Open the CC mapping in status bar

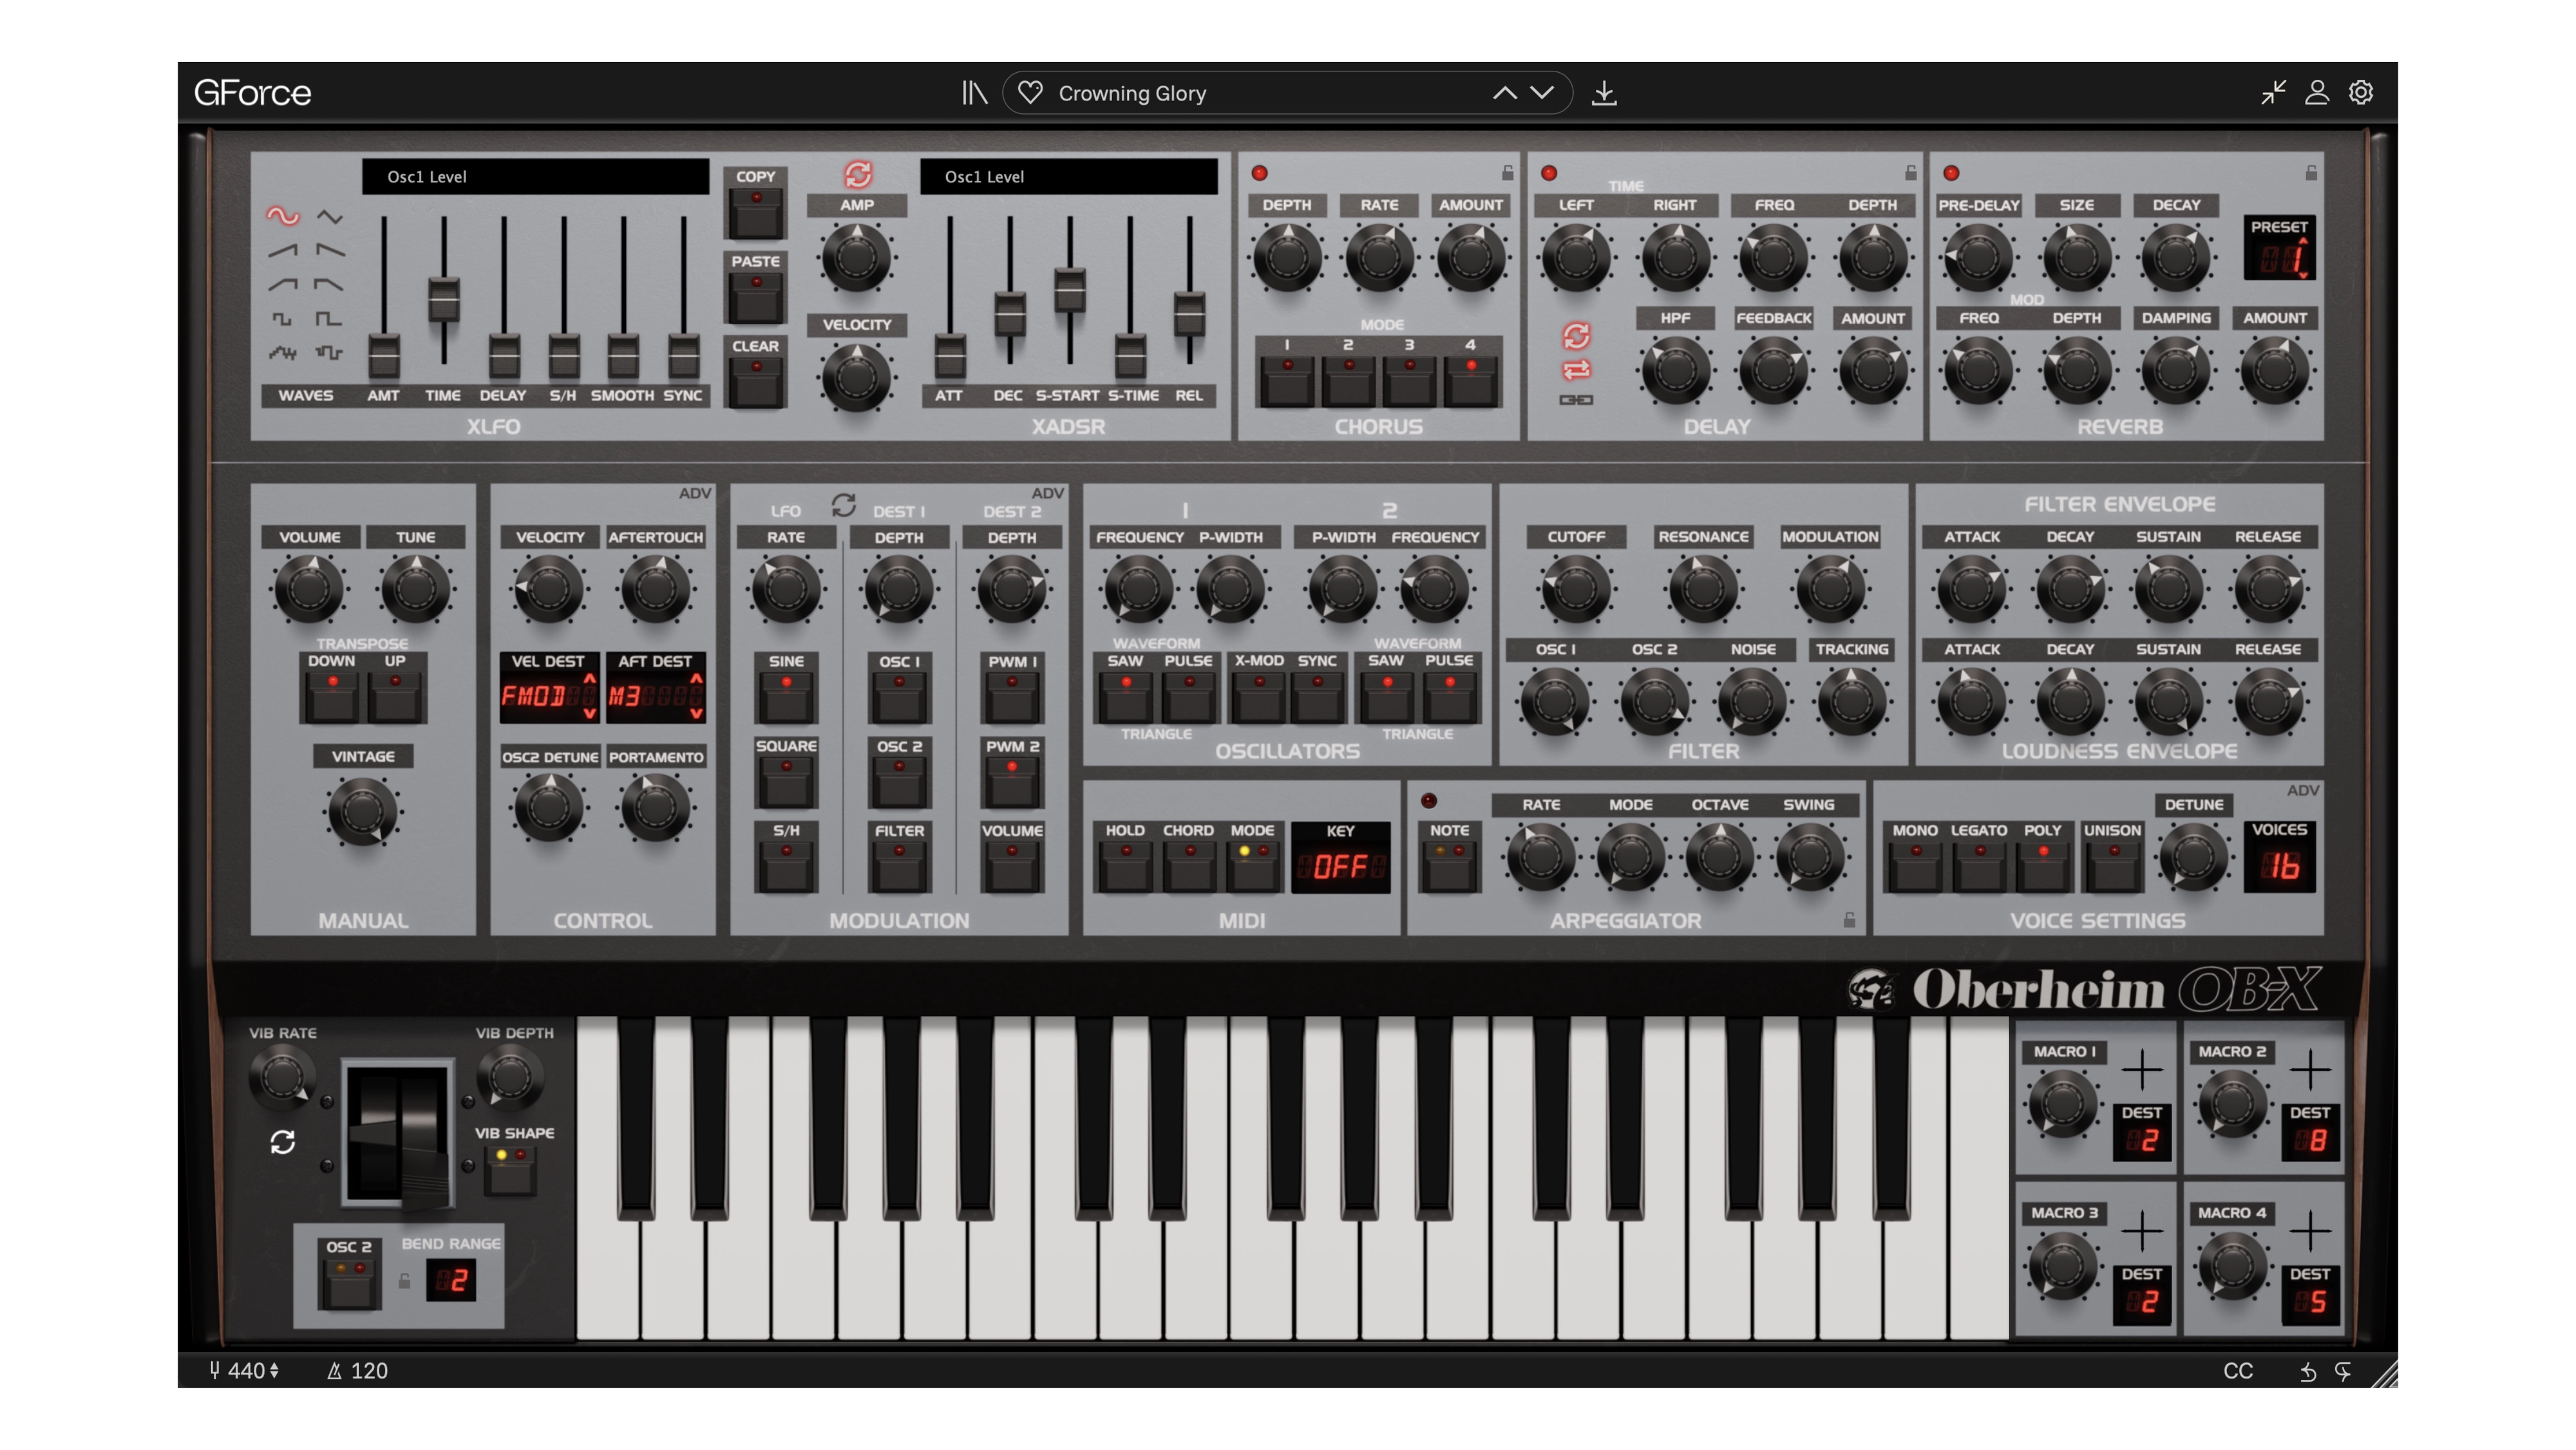tap(2238, 1372)
